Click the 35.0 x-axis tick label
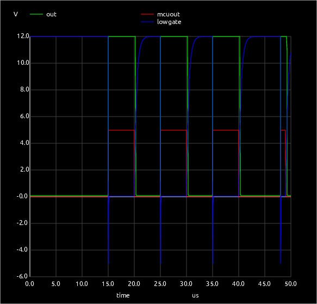This screenshot has height=304, width=317. pyautogui.click(x=212, y=284)
